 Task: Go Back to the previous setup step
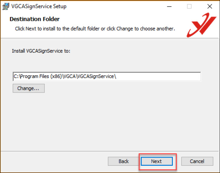click(x=123, y=161)
